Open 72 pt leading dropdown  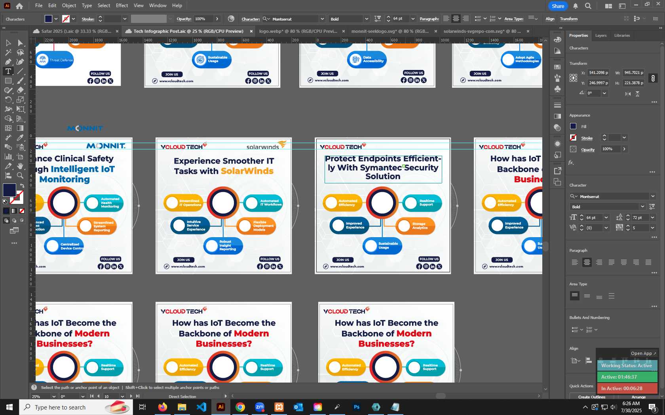(x=652, y=217)
